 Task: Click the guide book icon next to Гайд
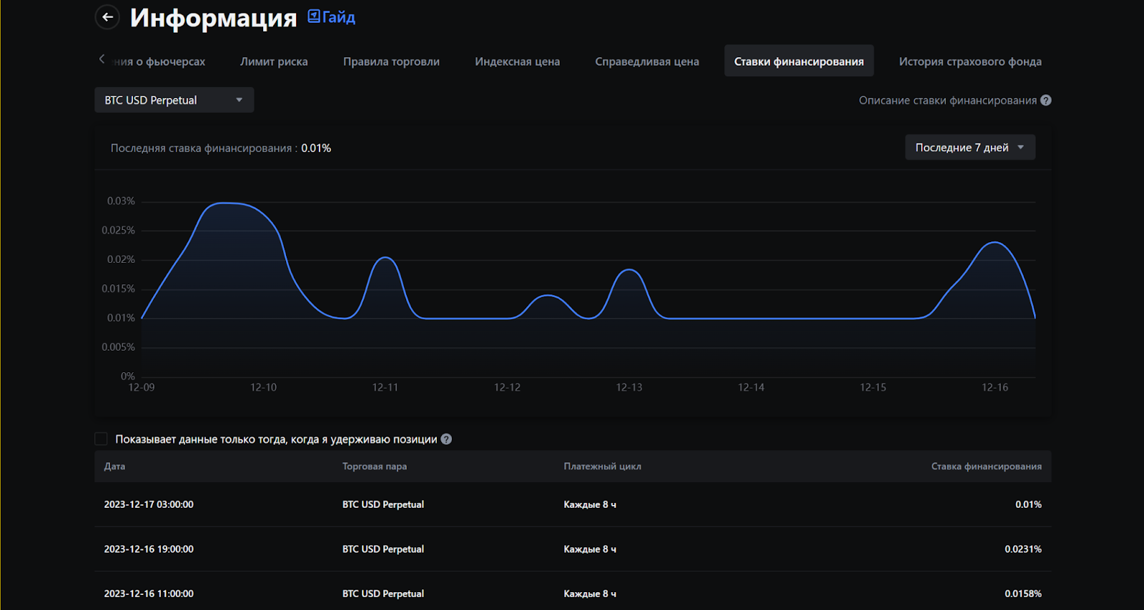click(313, 16)
